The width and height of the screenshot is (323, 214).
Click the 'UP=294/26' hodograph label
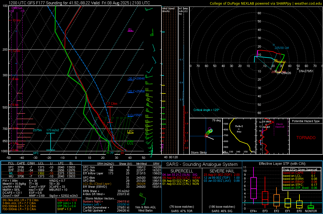pos(284,73)
